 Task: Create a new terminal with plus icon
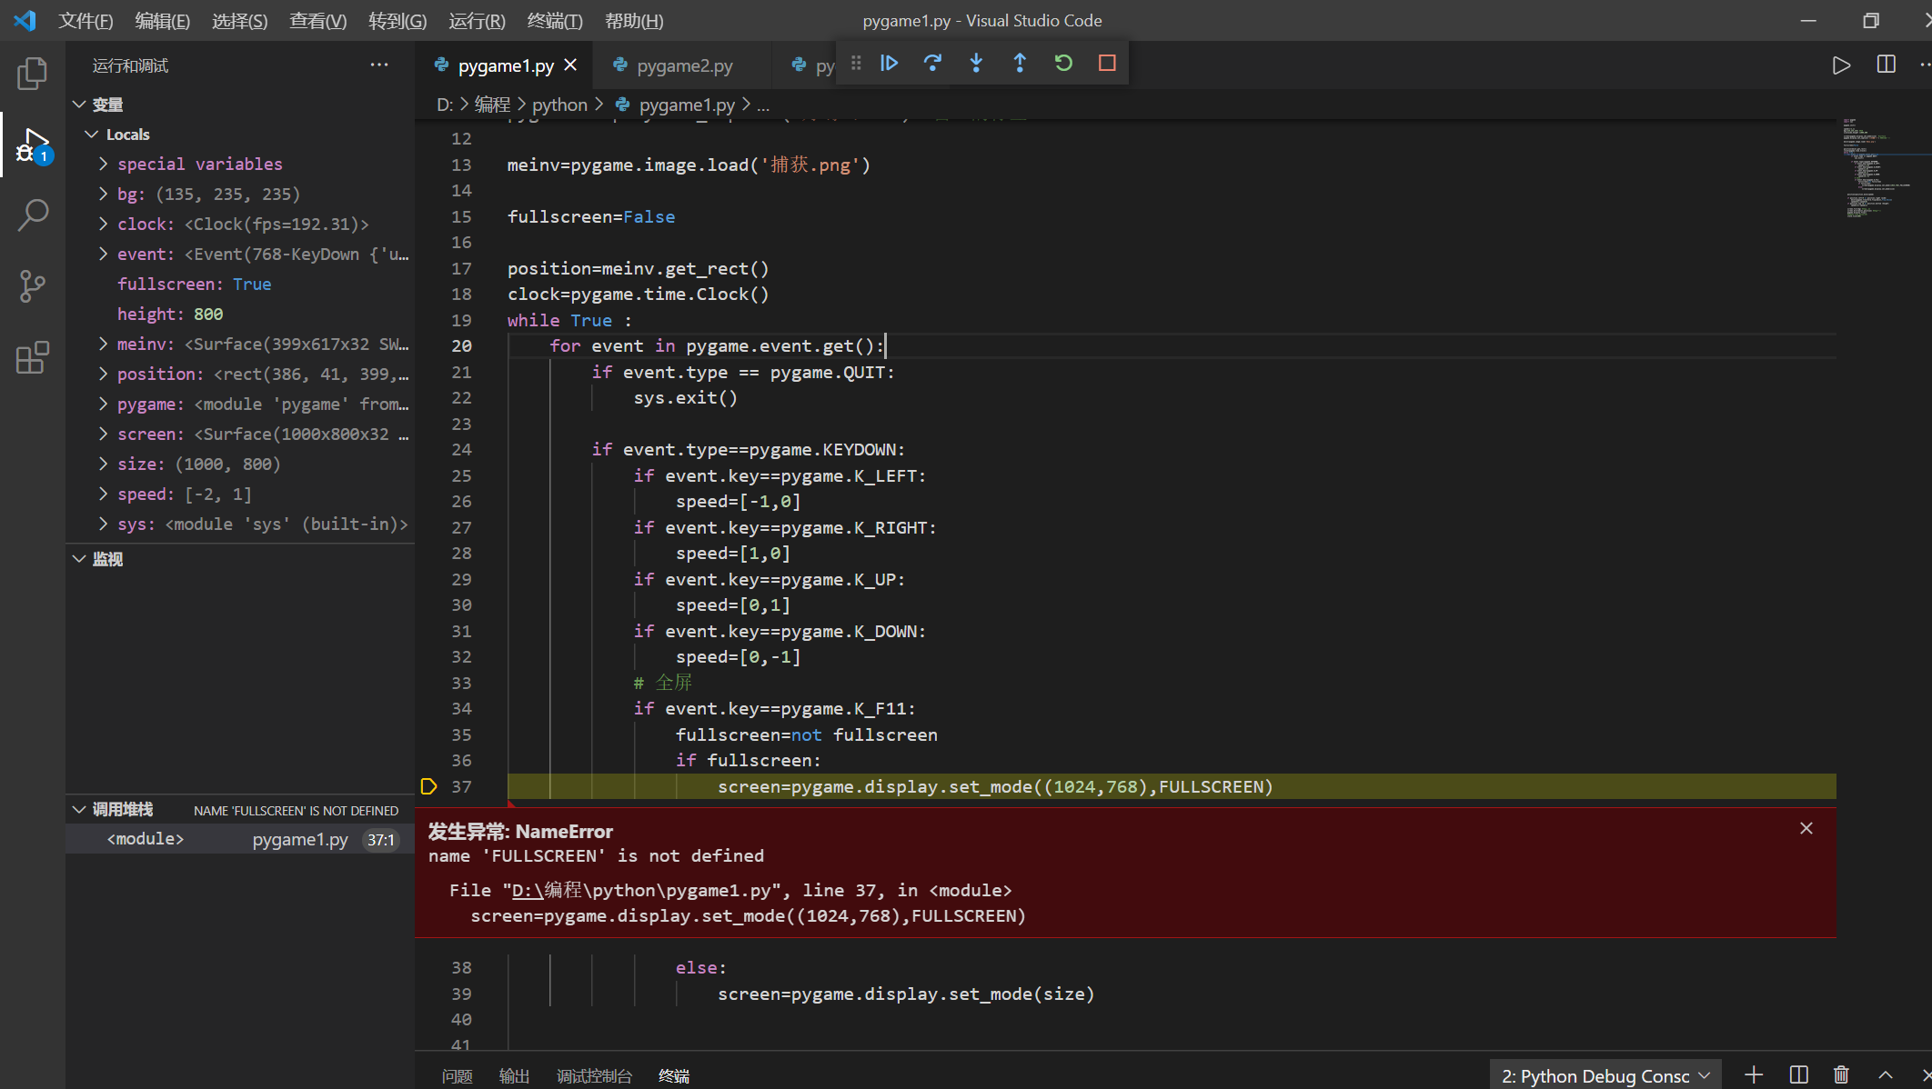(1755, 1075)
